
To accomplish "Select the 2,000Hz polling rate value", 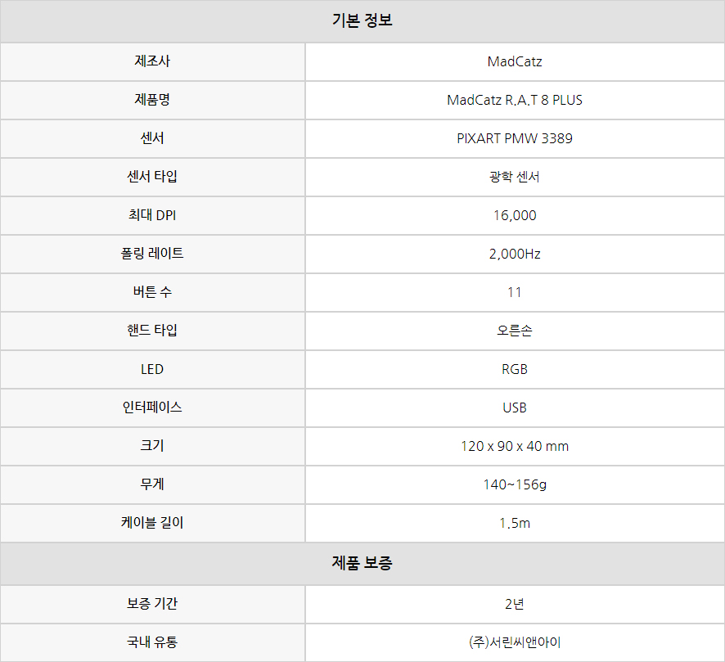I will point(515,254).
